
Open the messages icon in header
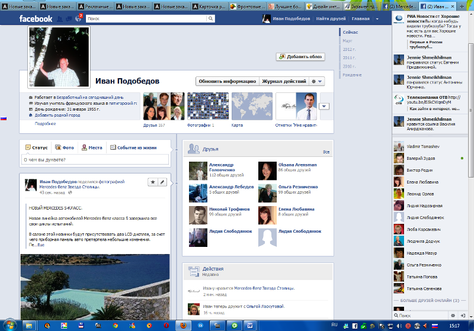coord(68,19)
